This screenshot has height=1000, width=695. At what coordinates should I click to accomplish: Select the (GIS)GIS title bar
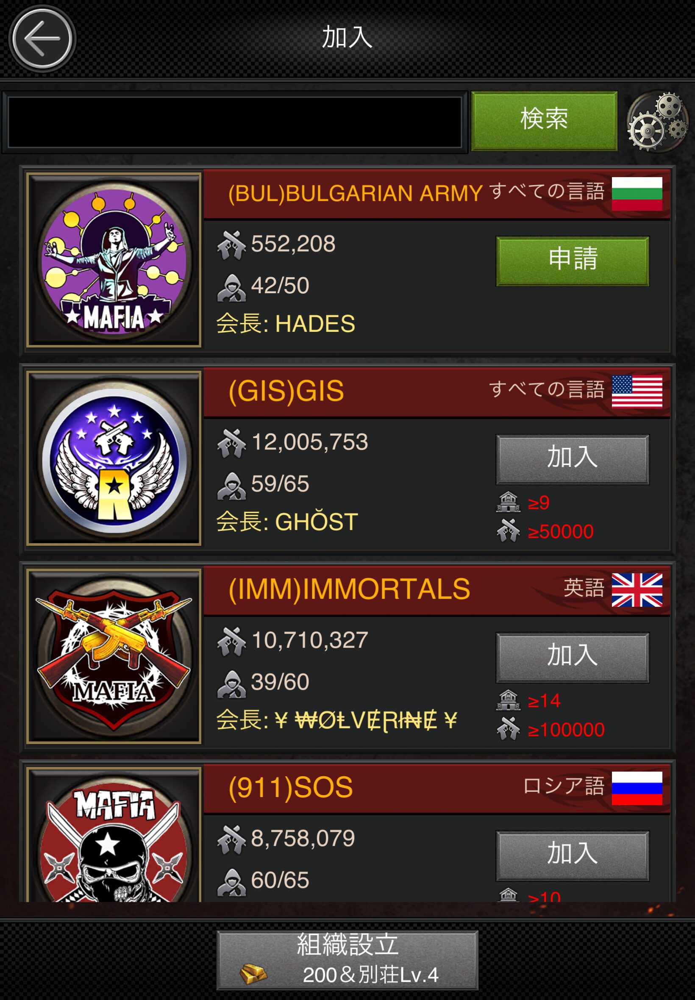437,392
